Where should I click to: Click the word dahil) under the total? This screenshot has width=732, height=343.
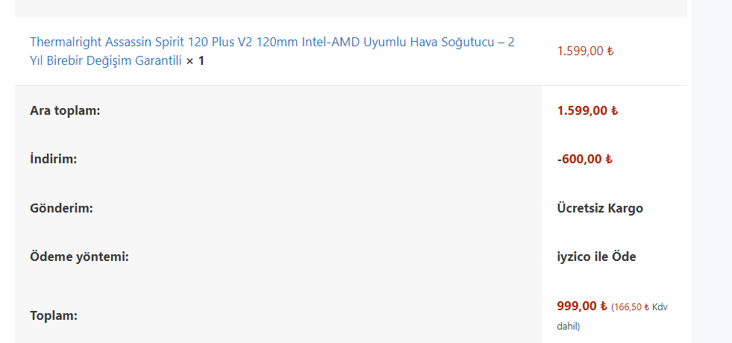(x=569, y=326)
